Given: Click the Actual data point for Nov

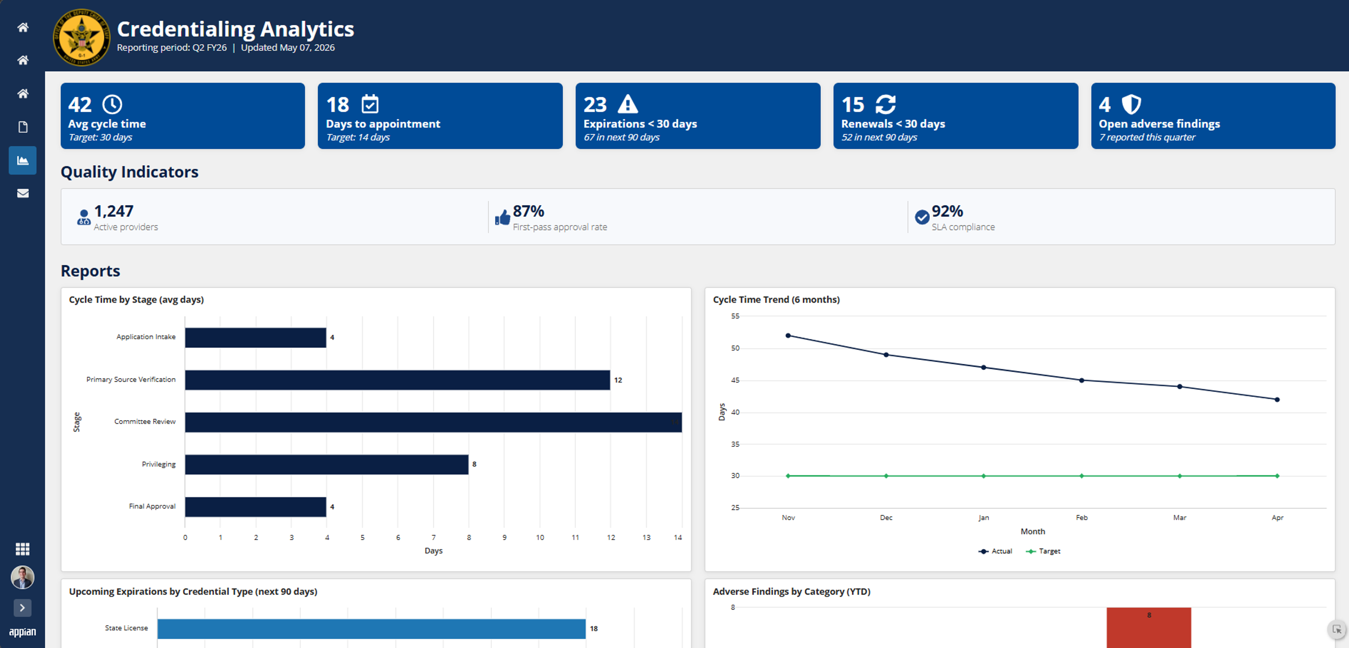Looking at the screenshot, I should click(788, 335).
